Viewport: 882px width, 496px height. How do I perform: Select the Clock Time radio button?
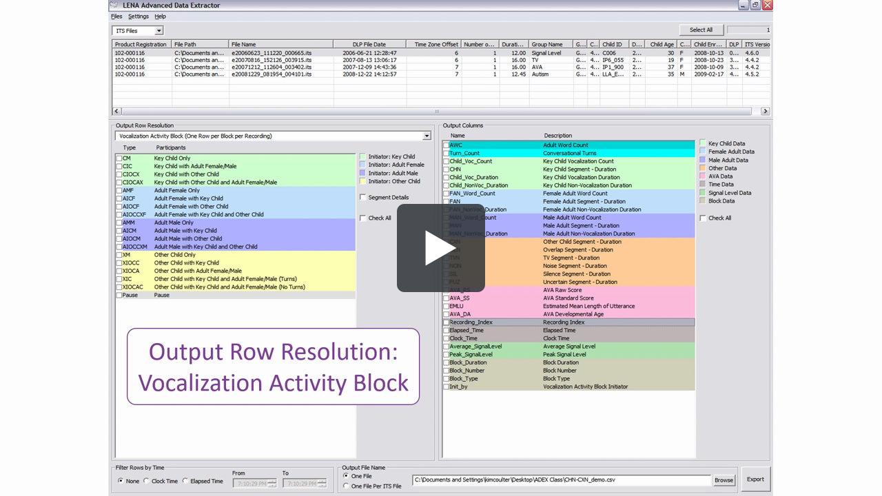tap(146, 481)
